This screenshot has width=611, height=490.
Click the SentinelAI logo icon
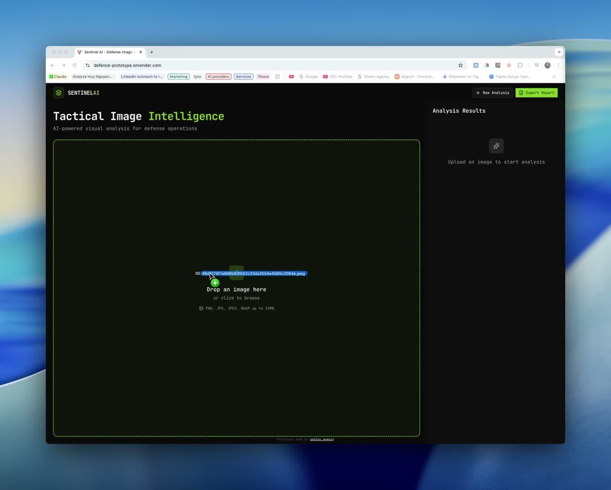[58, 93]
